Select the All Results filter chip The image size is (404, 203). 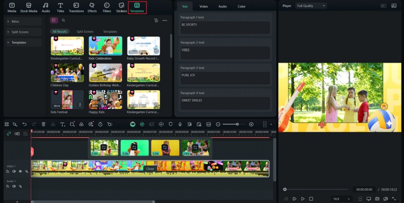click(60, 31)
